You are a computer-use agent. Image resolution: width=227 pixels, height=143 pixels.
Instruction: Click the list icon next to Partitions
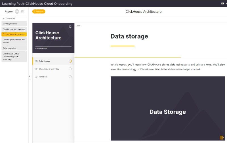[37, 77]
